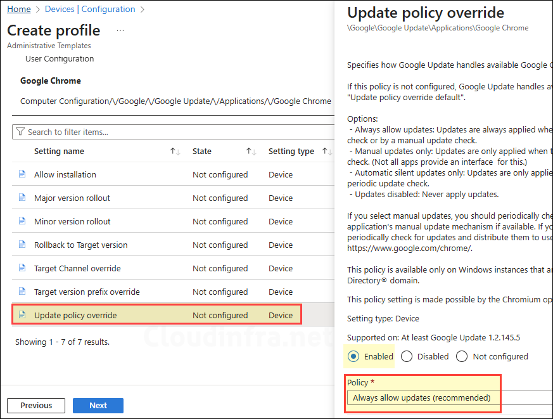The height and width of the screenshot is (419, 553).
Task: Click the Minor version rollout document icon
Action: click(22, 221)
